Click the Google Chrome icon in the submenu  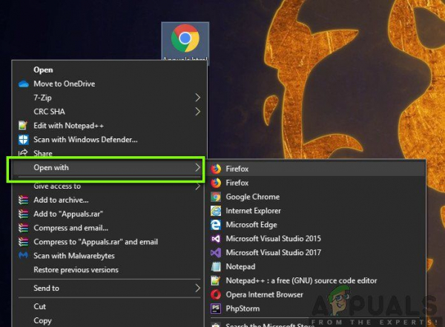pyautogui.click(x=216, y=197)
